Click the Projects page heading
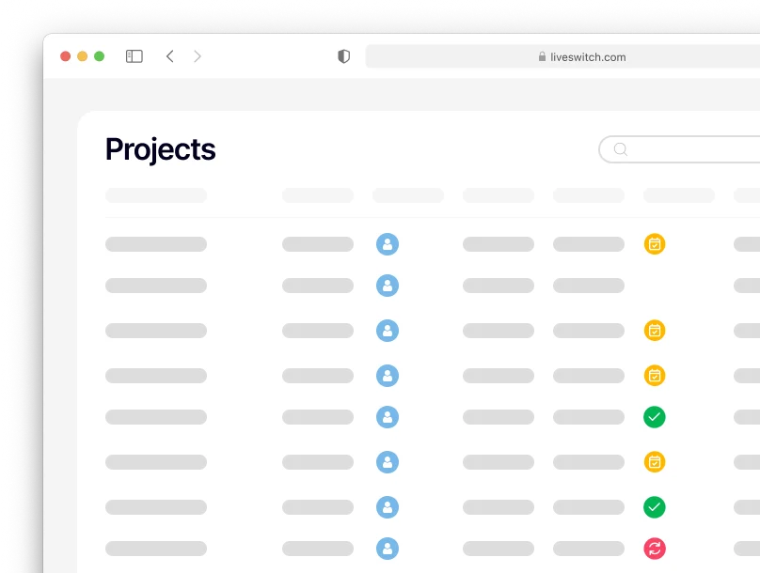This screenshot has height=573, width=760. (161, 149)
